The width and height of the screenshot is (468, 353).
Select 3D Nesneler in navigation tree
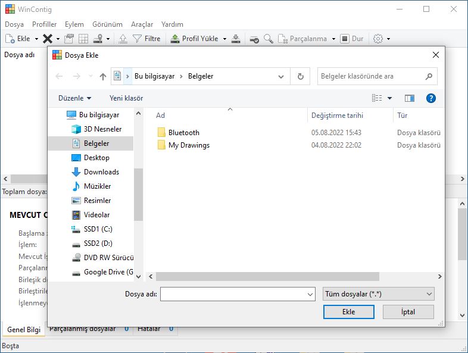tap(96, 129)
